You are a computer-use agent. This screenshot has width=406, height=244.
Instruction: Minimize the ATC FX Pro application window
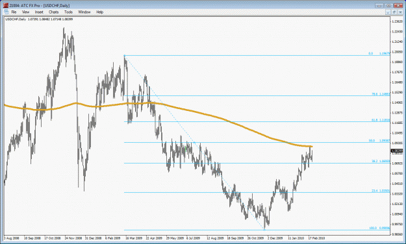click(x=379, y=5)
